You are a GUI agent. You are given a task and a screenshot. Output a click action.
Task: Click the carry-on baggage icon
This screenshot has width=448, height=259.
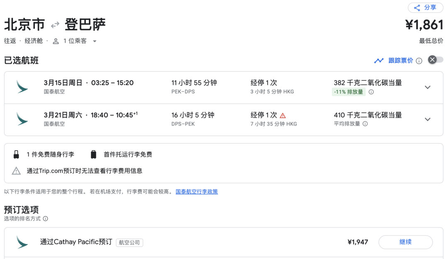click(17, 154)
